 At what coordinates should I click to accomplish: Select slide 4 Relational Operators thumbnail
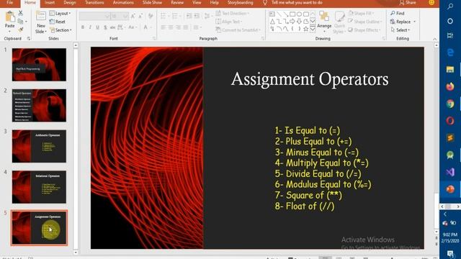[39, 187]
